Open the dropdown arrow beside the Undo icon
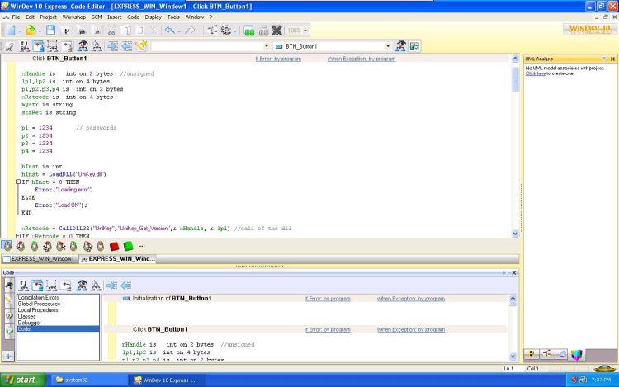 click(x=179, y=31)
